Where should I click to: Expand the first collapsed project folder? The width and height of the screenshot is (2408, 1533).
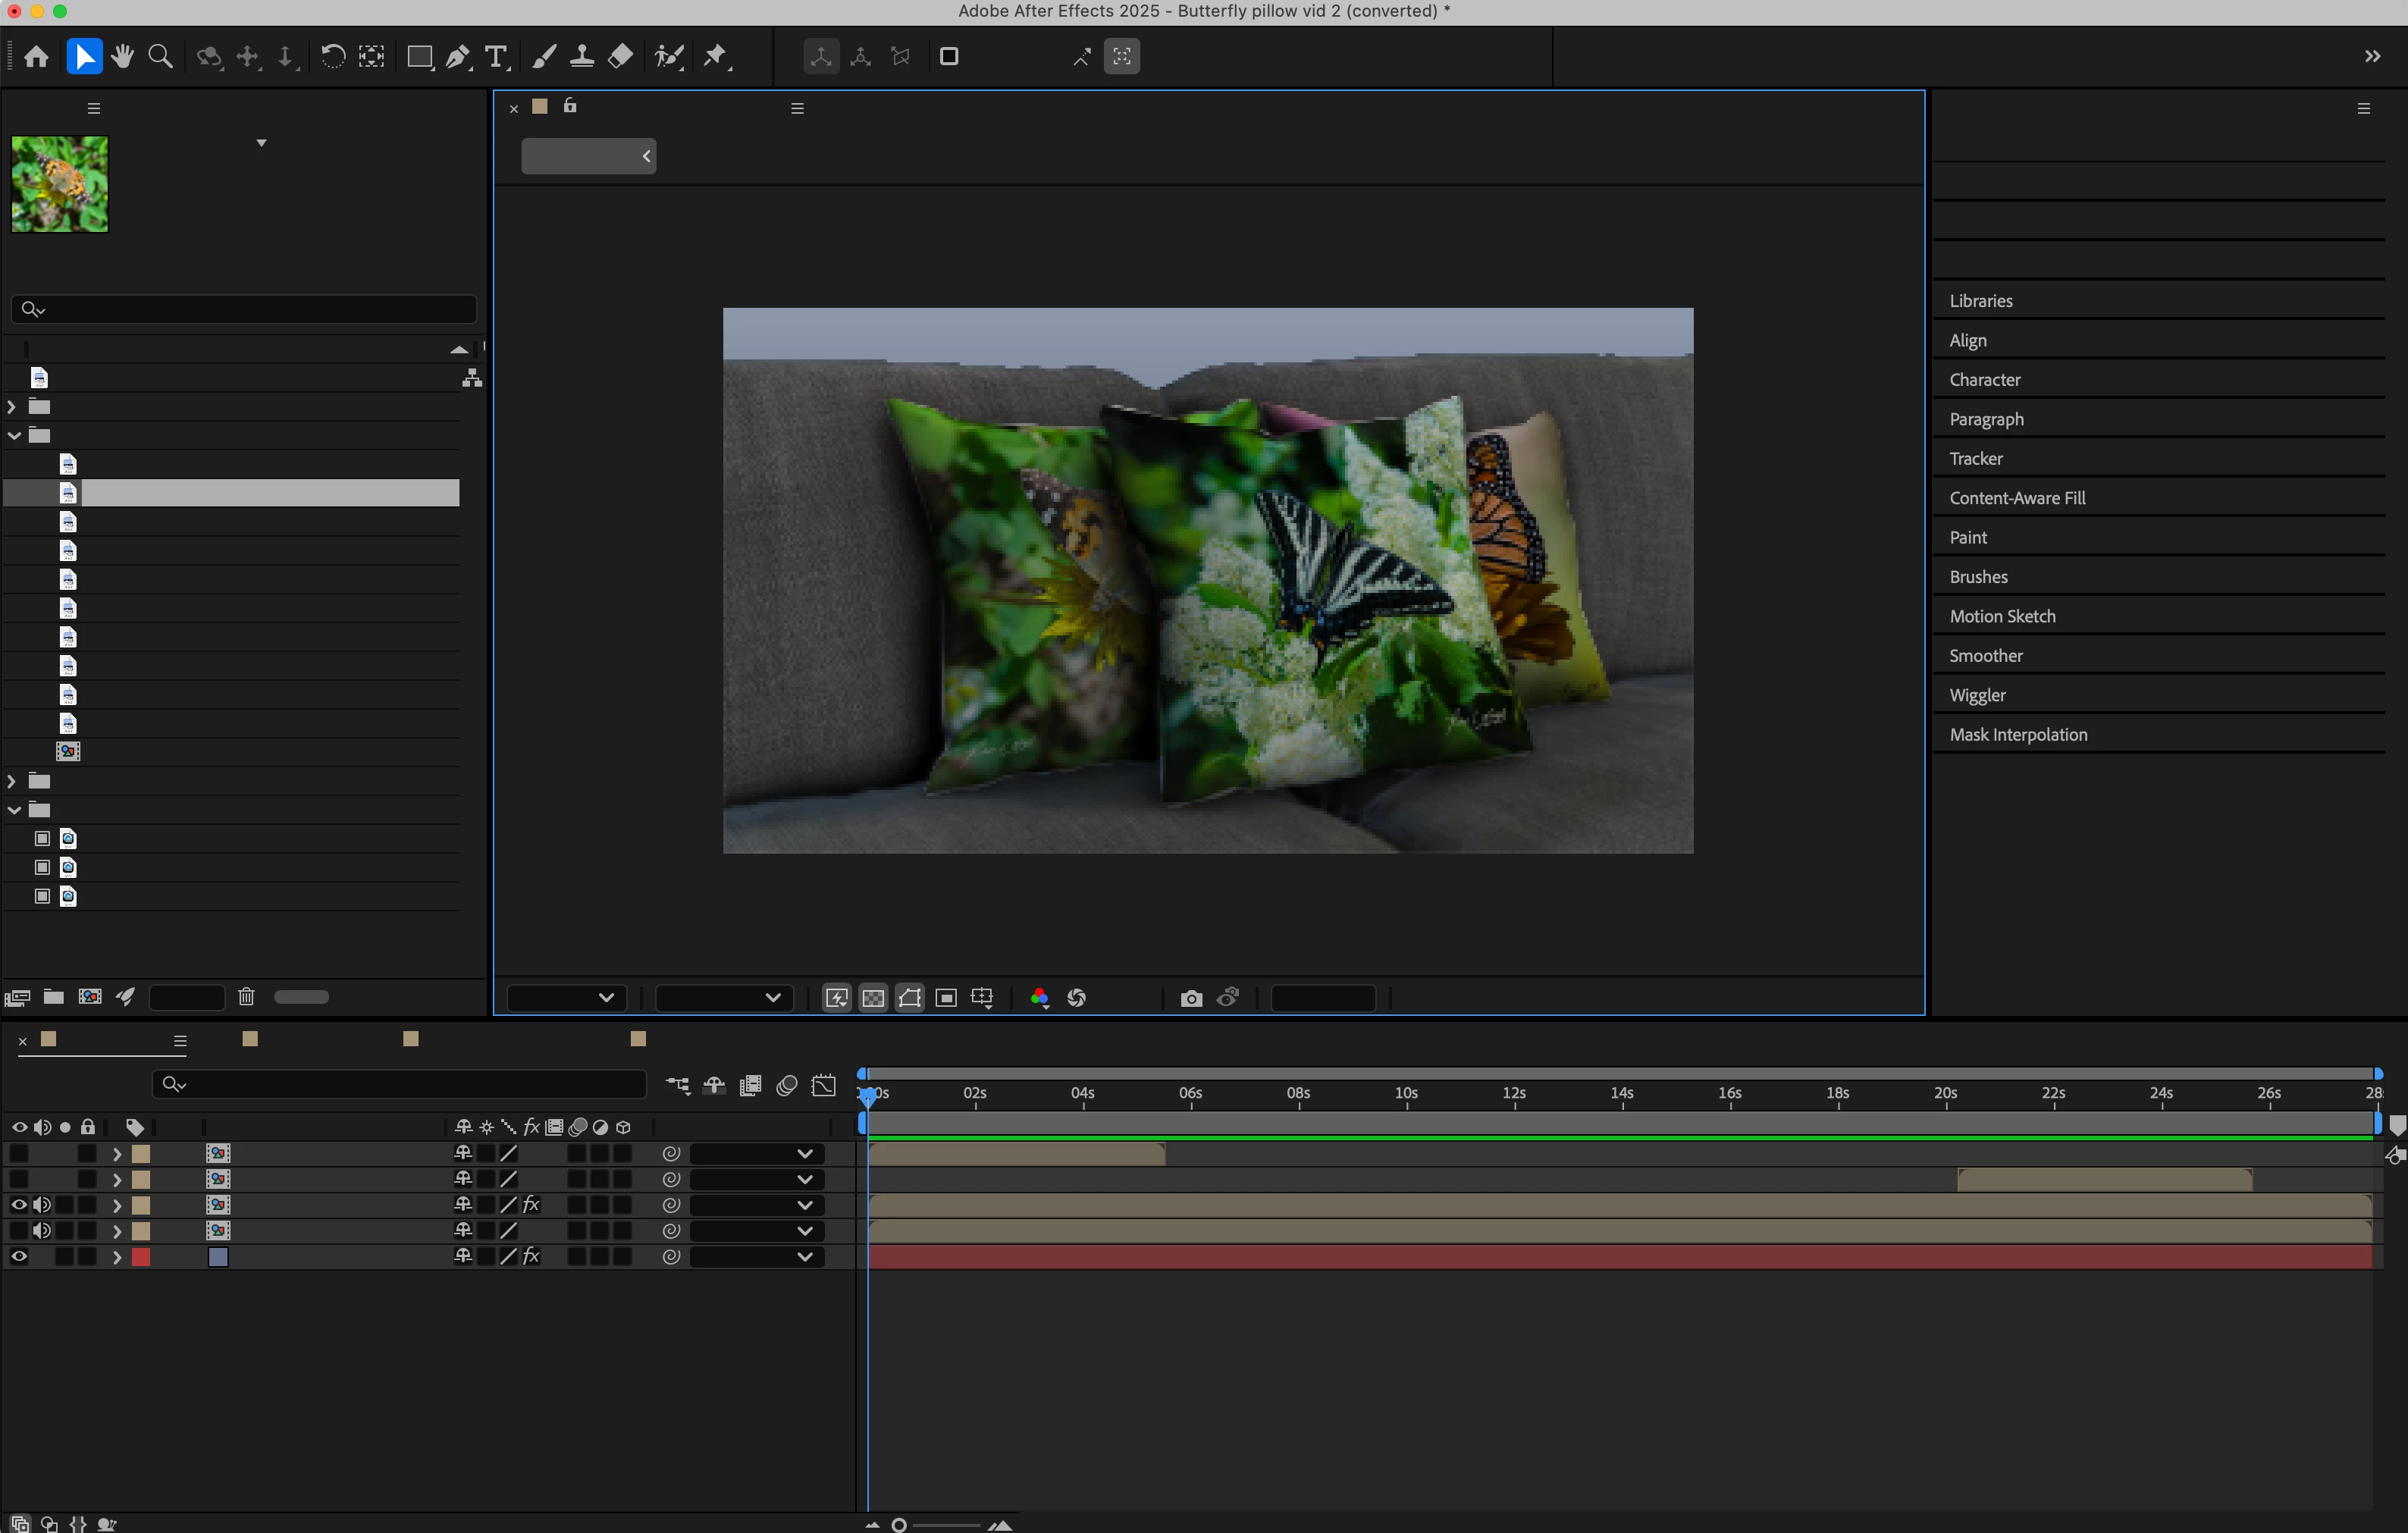pyautogui.click(x=12, y=407)
